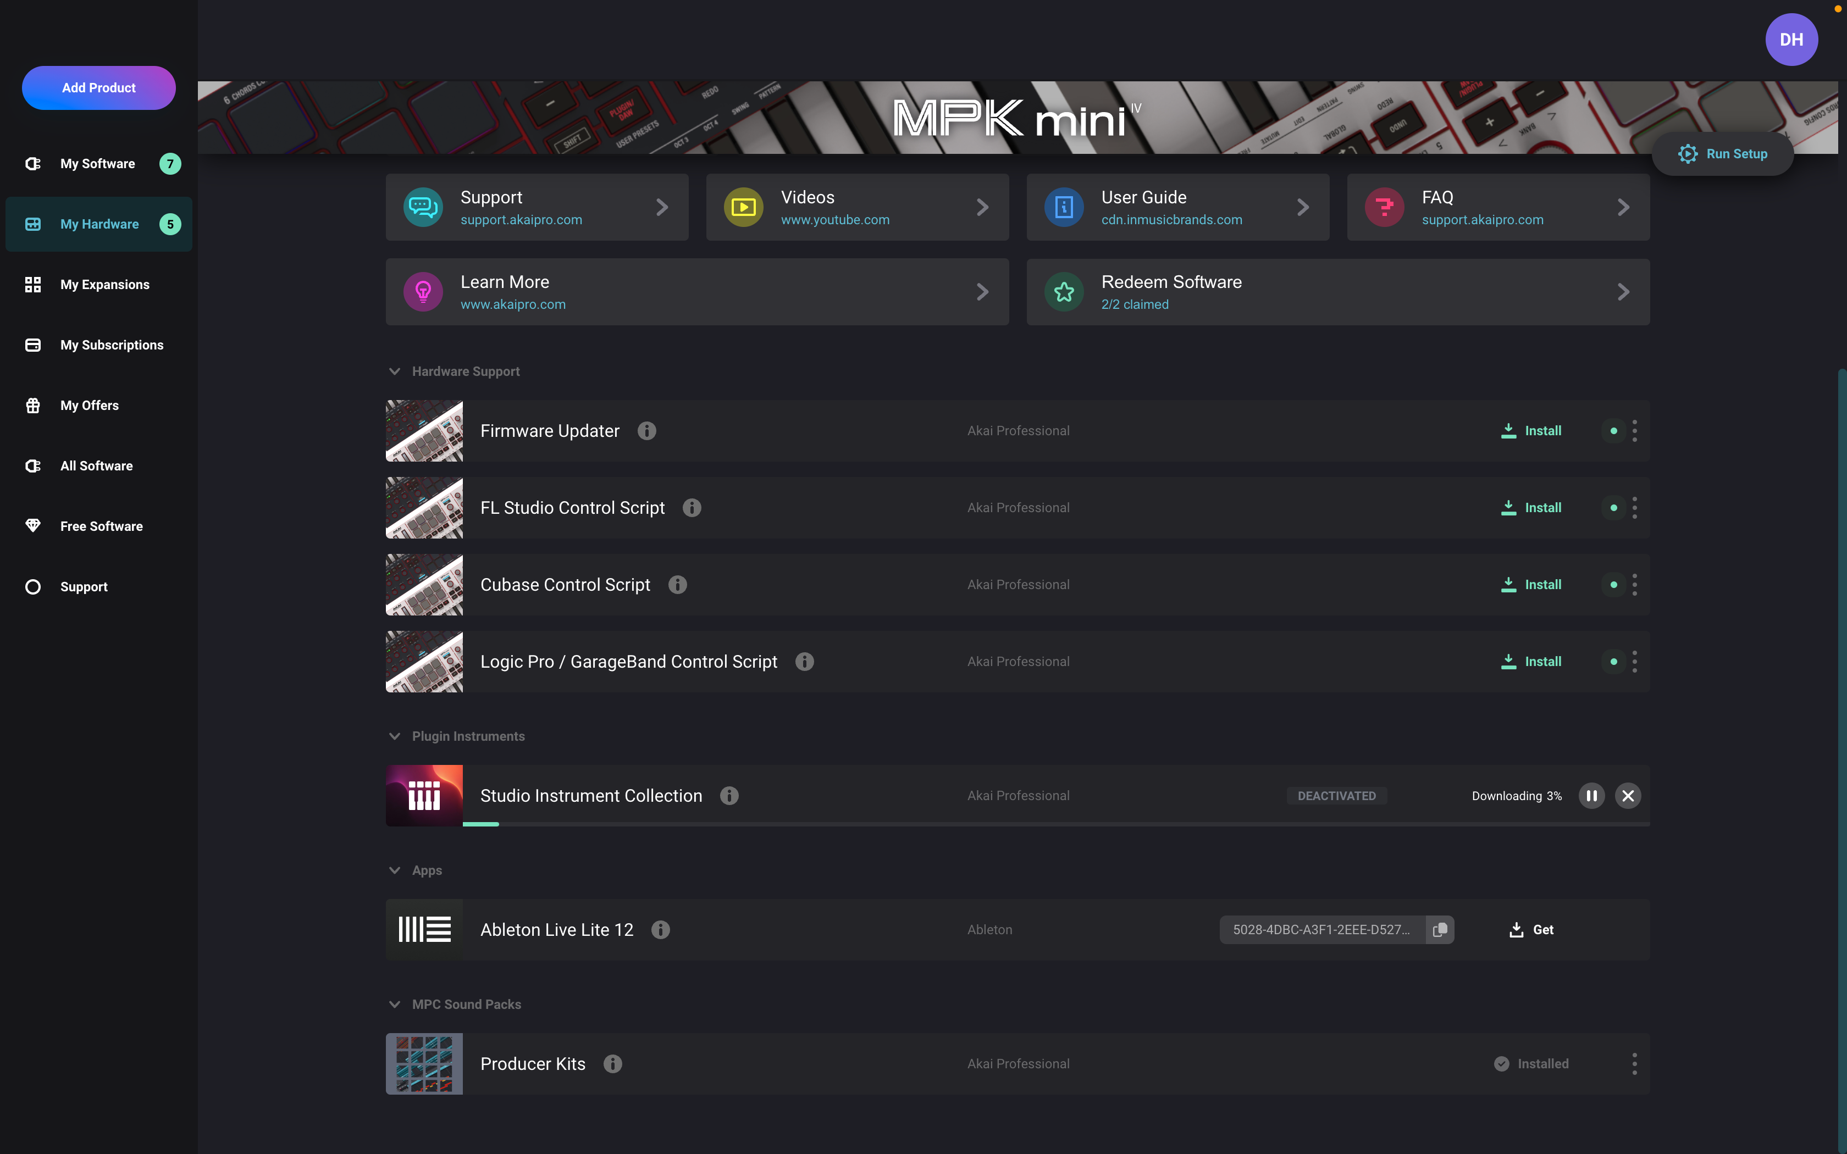Pause Studio Instrument Collection download
This screenshot has height=1154, width=1847.
(x=1591, y=795)
